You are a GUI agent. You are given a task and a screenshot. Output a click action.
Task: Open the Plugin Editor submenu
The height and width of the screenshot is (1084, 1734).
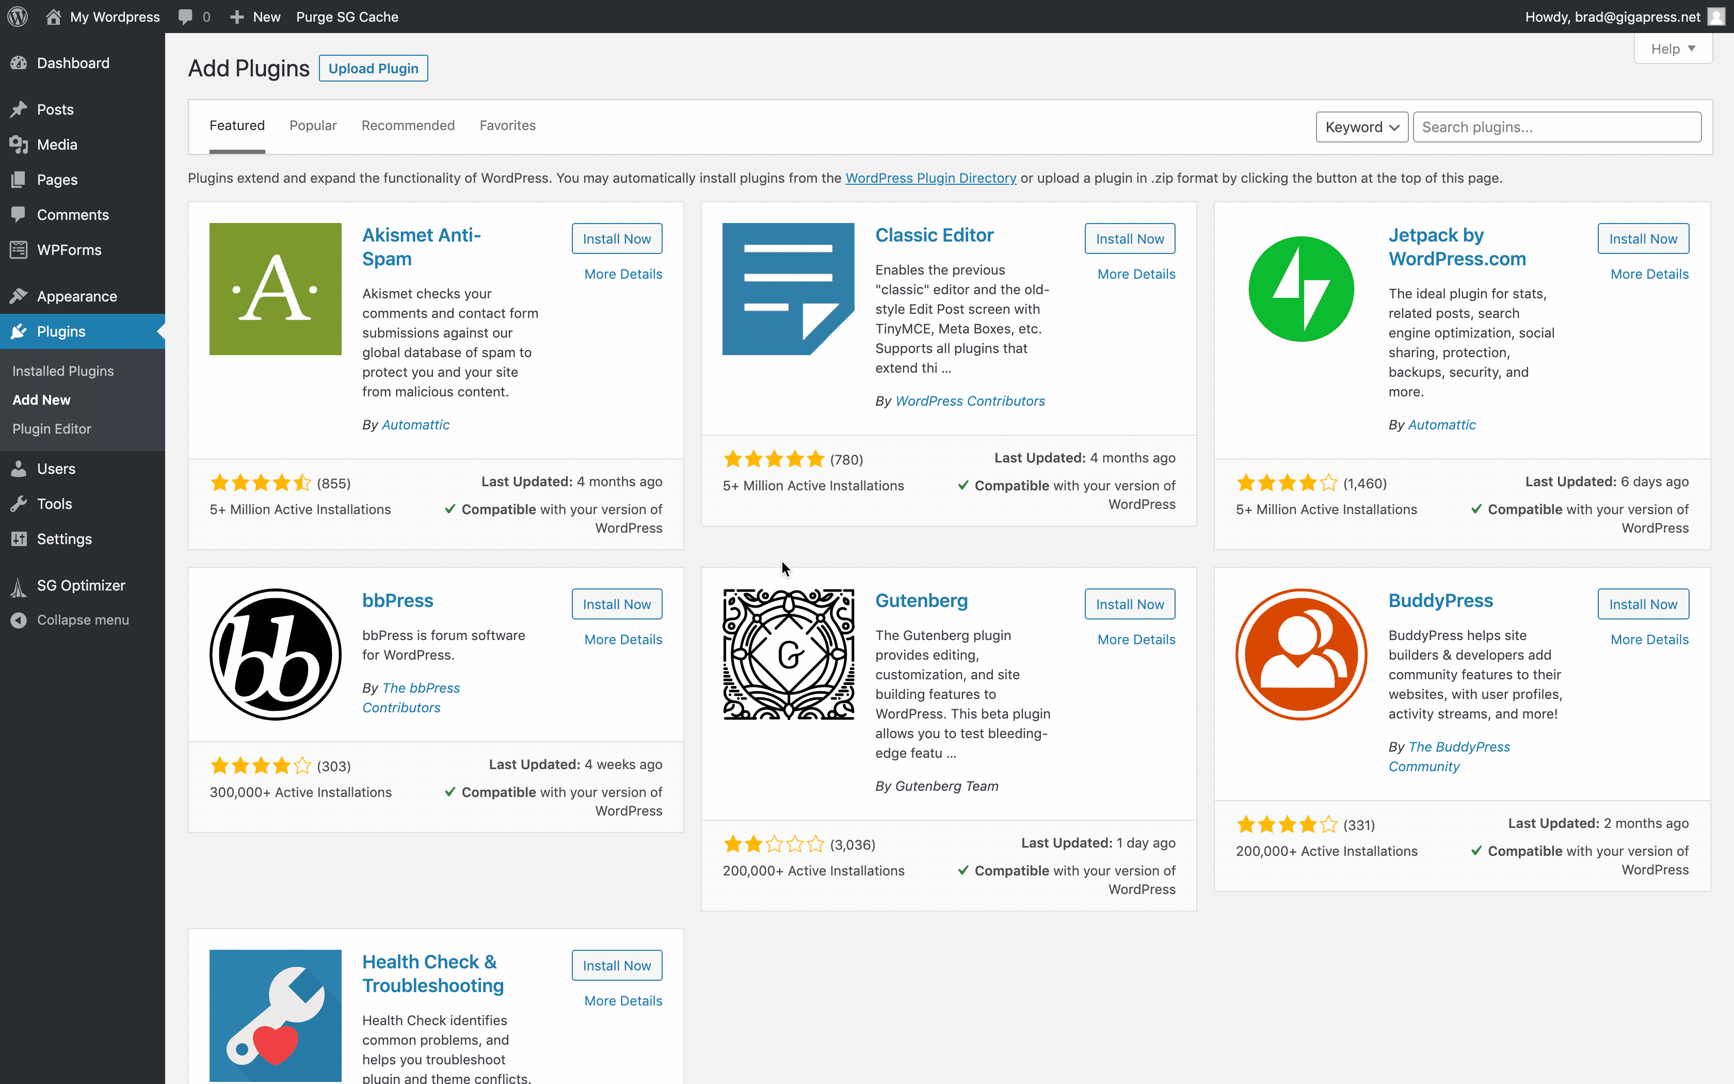[x=52, y=429]
